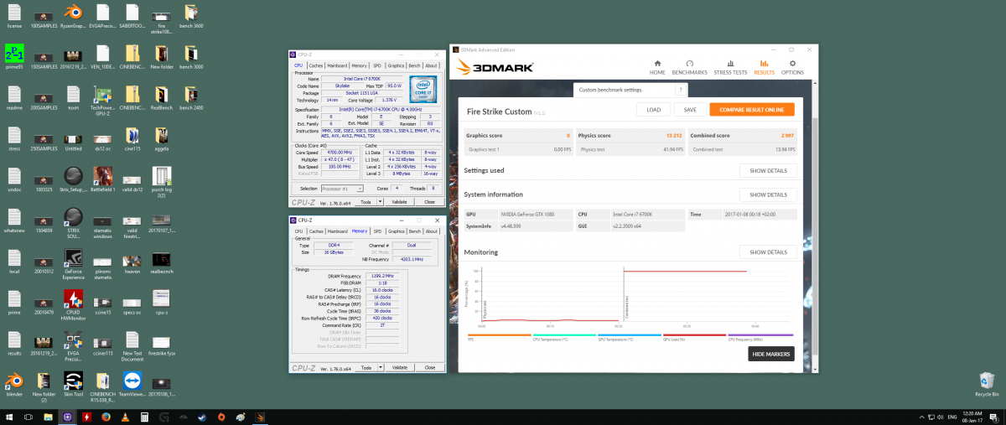
Task: Show details for System information
Action: [x=767, y=194]
